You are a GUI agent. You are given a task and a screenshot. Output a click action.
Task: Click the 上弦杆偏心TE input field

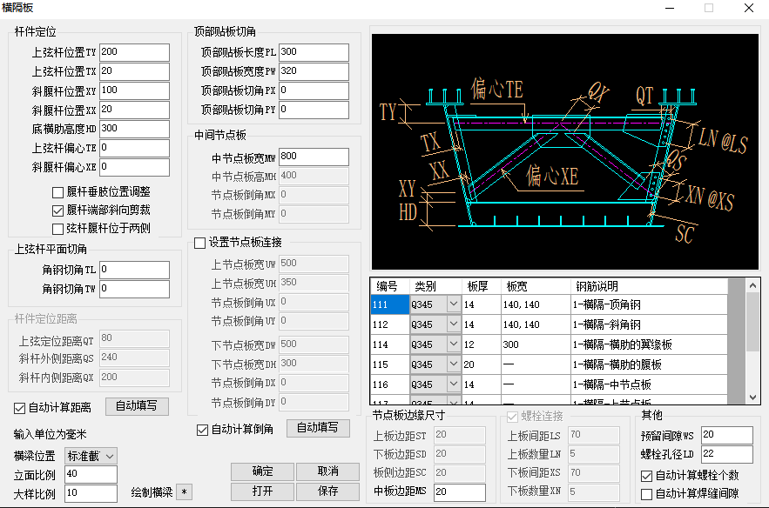pos(134,148)
